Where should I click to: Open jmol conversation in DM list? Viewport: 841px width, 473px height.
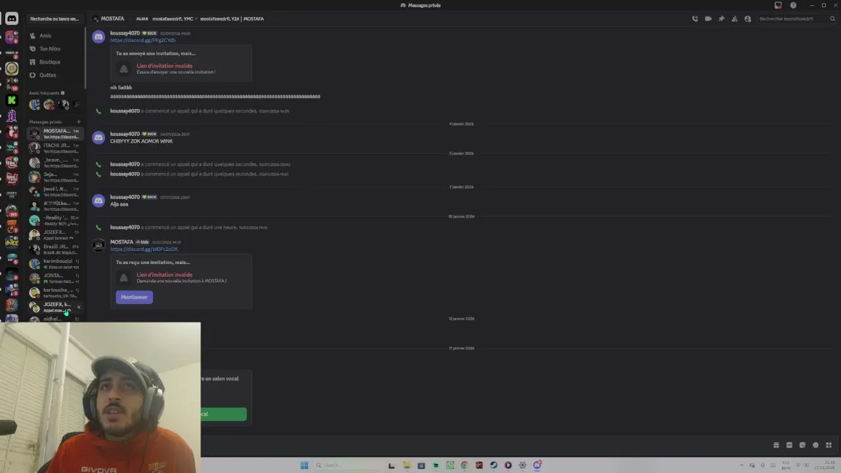click(x=56, y=191)
